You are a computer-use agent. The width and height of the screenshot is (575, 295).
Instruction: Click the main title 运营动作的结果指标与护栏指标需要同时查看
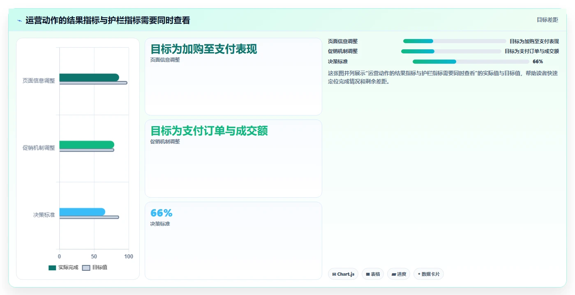tap(108, 21)
